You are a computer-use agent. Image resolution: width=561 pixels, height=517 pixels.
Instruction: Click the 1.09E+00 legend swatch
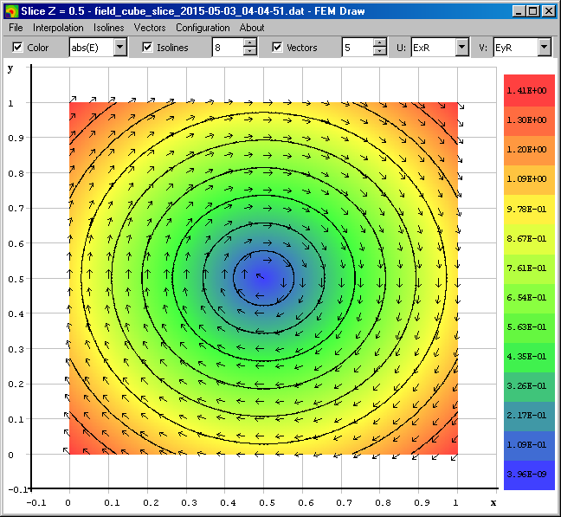click(x=529, y=180)
